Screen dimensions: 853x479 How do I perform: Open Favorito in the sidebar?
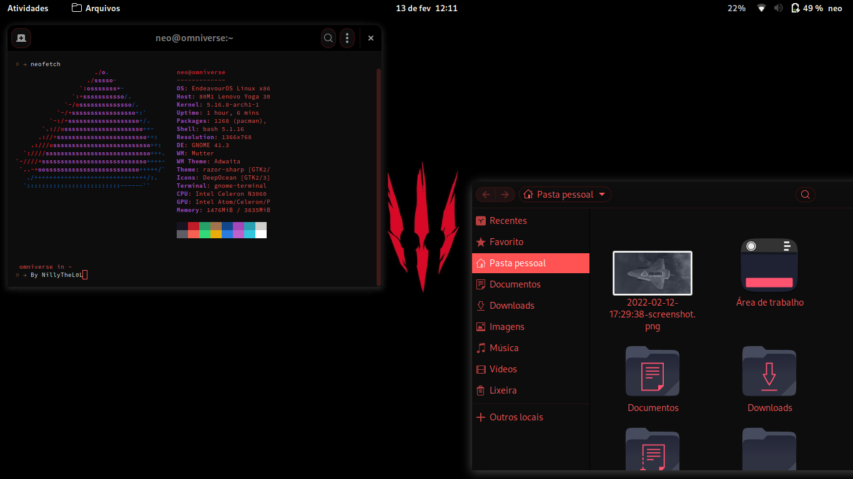pos(531,242)
